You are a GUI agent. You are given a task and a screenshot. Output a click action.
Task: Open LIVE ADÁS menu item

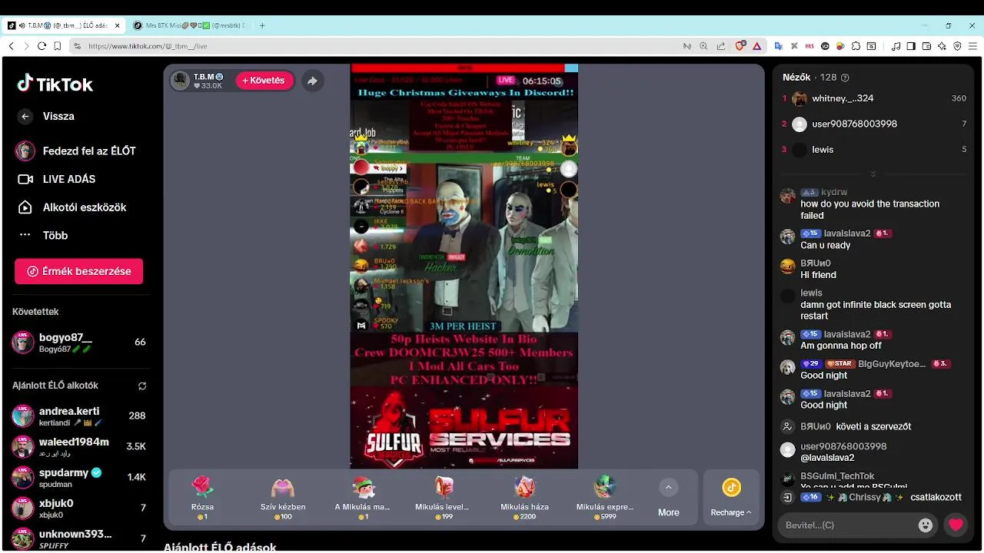(x=58, y=179)
